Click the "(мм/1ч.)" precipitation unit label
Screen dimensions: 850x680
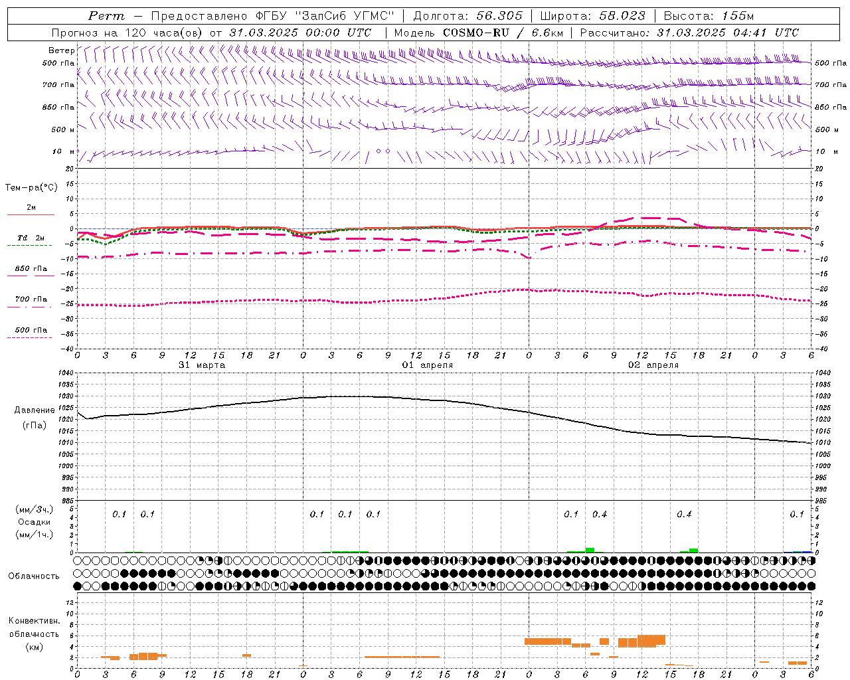coord(35,535)
